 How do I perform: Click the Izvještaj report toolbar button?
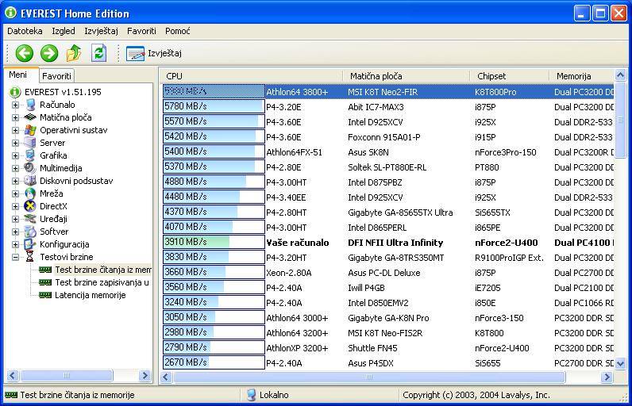(155, 53)
